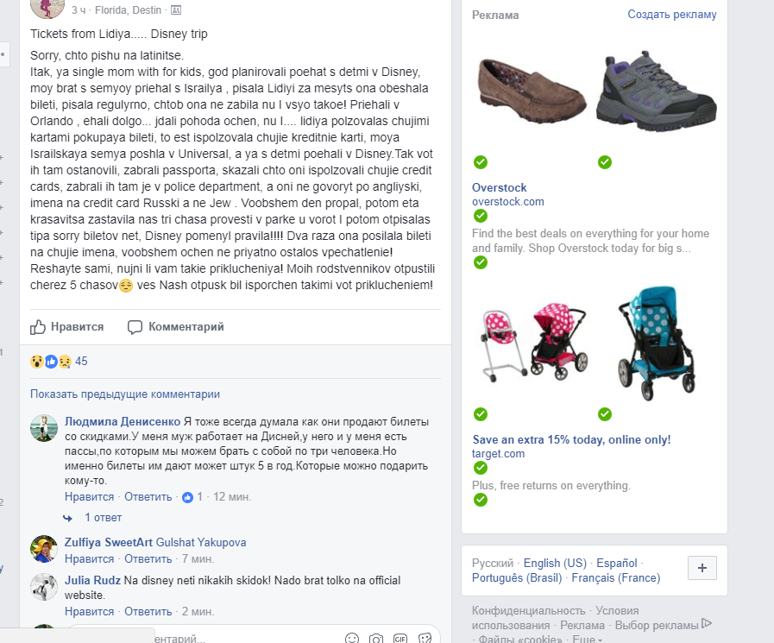Switch language to English (US)
Viewport: 774px width, 643px height.
(555, 563)
